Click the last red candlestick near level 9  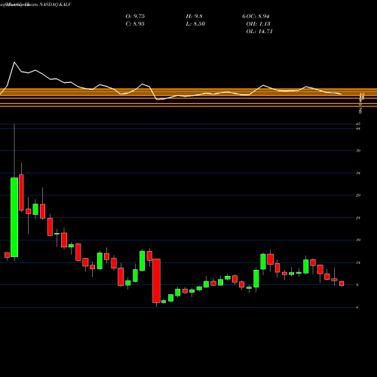pos(342,284)
